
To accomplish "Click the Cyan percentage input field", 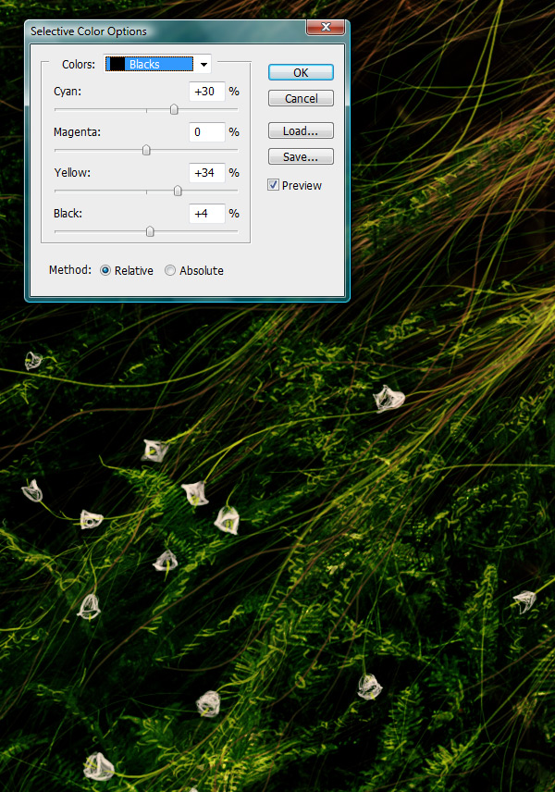I will click(x=206, y=92).
